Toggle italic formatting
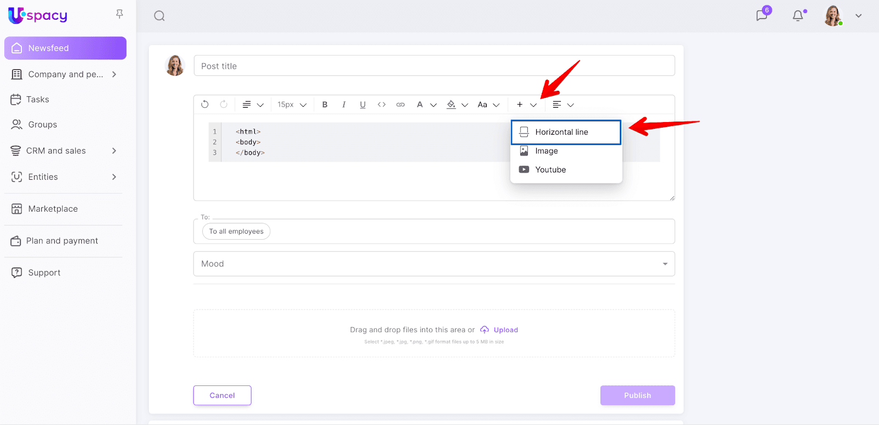Viewport: 879px width, 425px height. (344, 104)
